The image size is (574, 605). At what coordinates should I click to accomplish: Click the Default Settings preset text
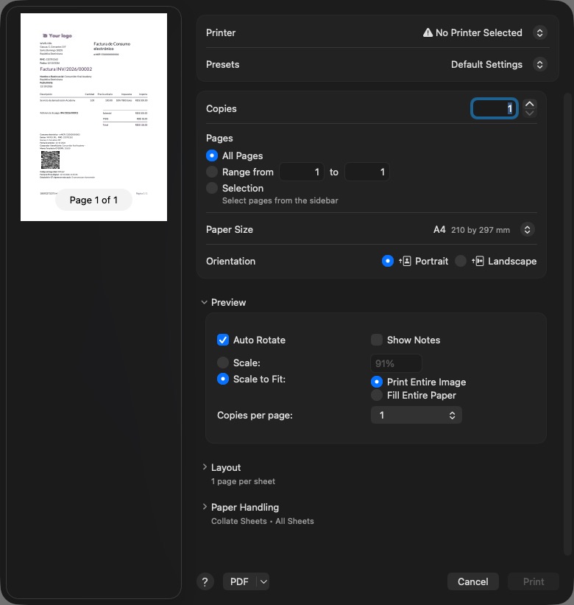[x=486, y=64]
